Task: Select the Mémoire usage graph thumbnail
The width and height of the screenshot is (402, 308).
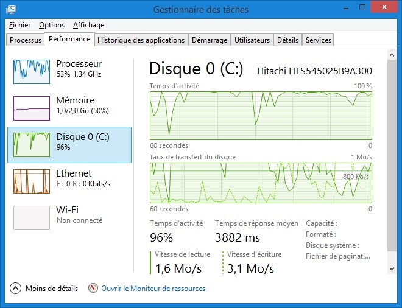Action: (x=32, y=108)
